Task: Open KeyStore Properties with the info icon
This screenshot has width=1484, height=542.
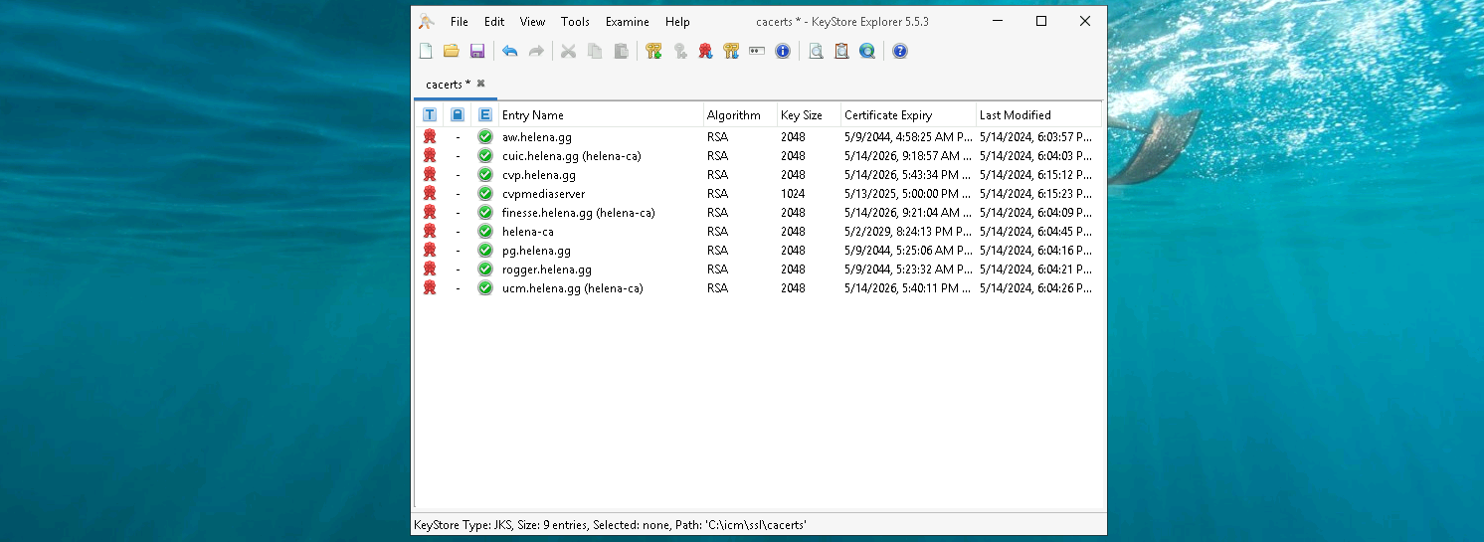Action: click(783, 51)
